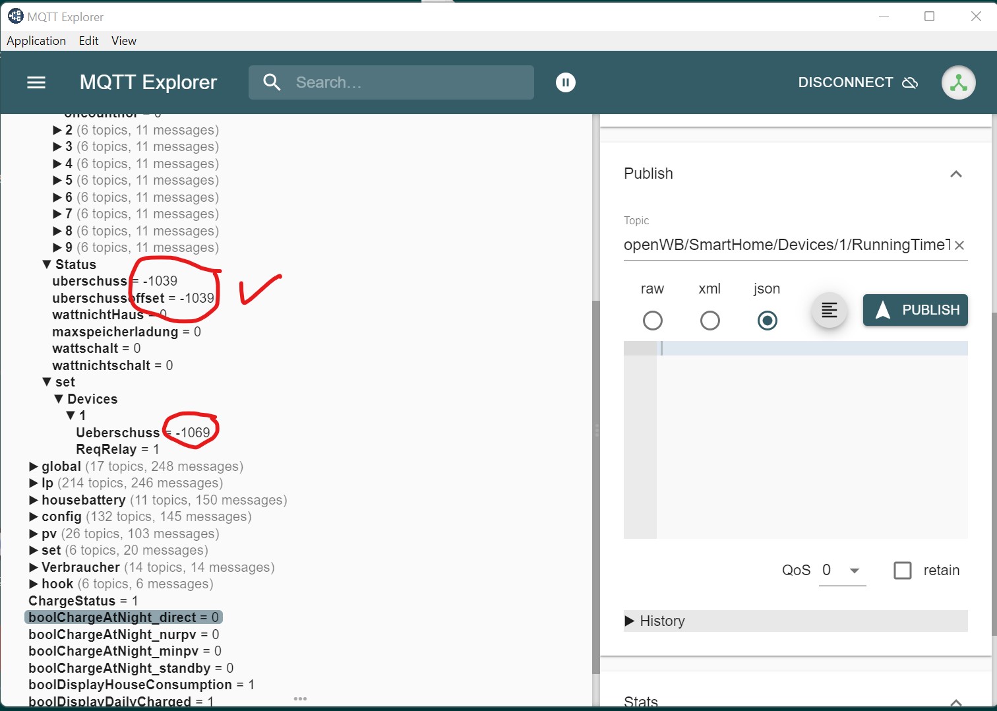The image size is (997, 711).
Task: Expand the Verbraucher topic node
Action: pyautogui.click(x=34, y=567)
